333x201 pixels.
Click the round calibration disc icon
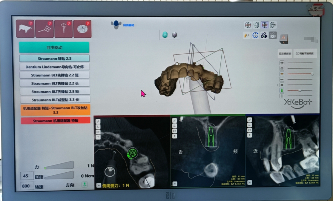(x=82, y=29)
